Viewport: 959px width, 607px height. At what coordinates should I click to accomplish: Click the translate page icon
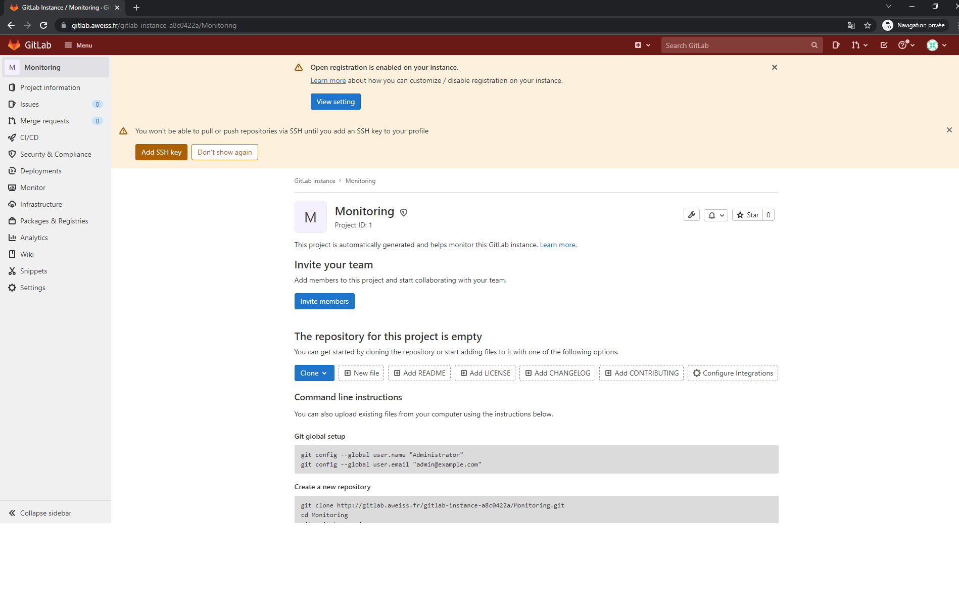click(x=851, y=25)
